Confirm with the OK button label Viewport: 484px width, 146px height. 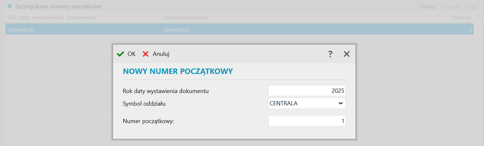(x=132, y=54)
